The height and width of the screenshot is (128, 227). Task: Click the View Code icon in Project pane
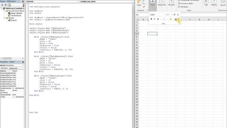[2, 5]
